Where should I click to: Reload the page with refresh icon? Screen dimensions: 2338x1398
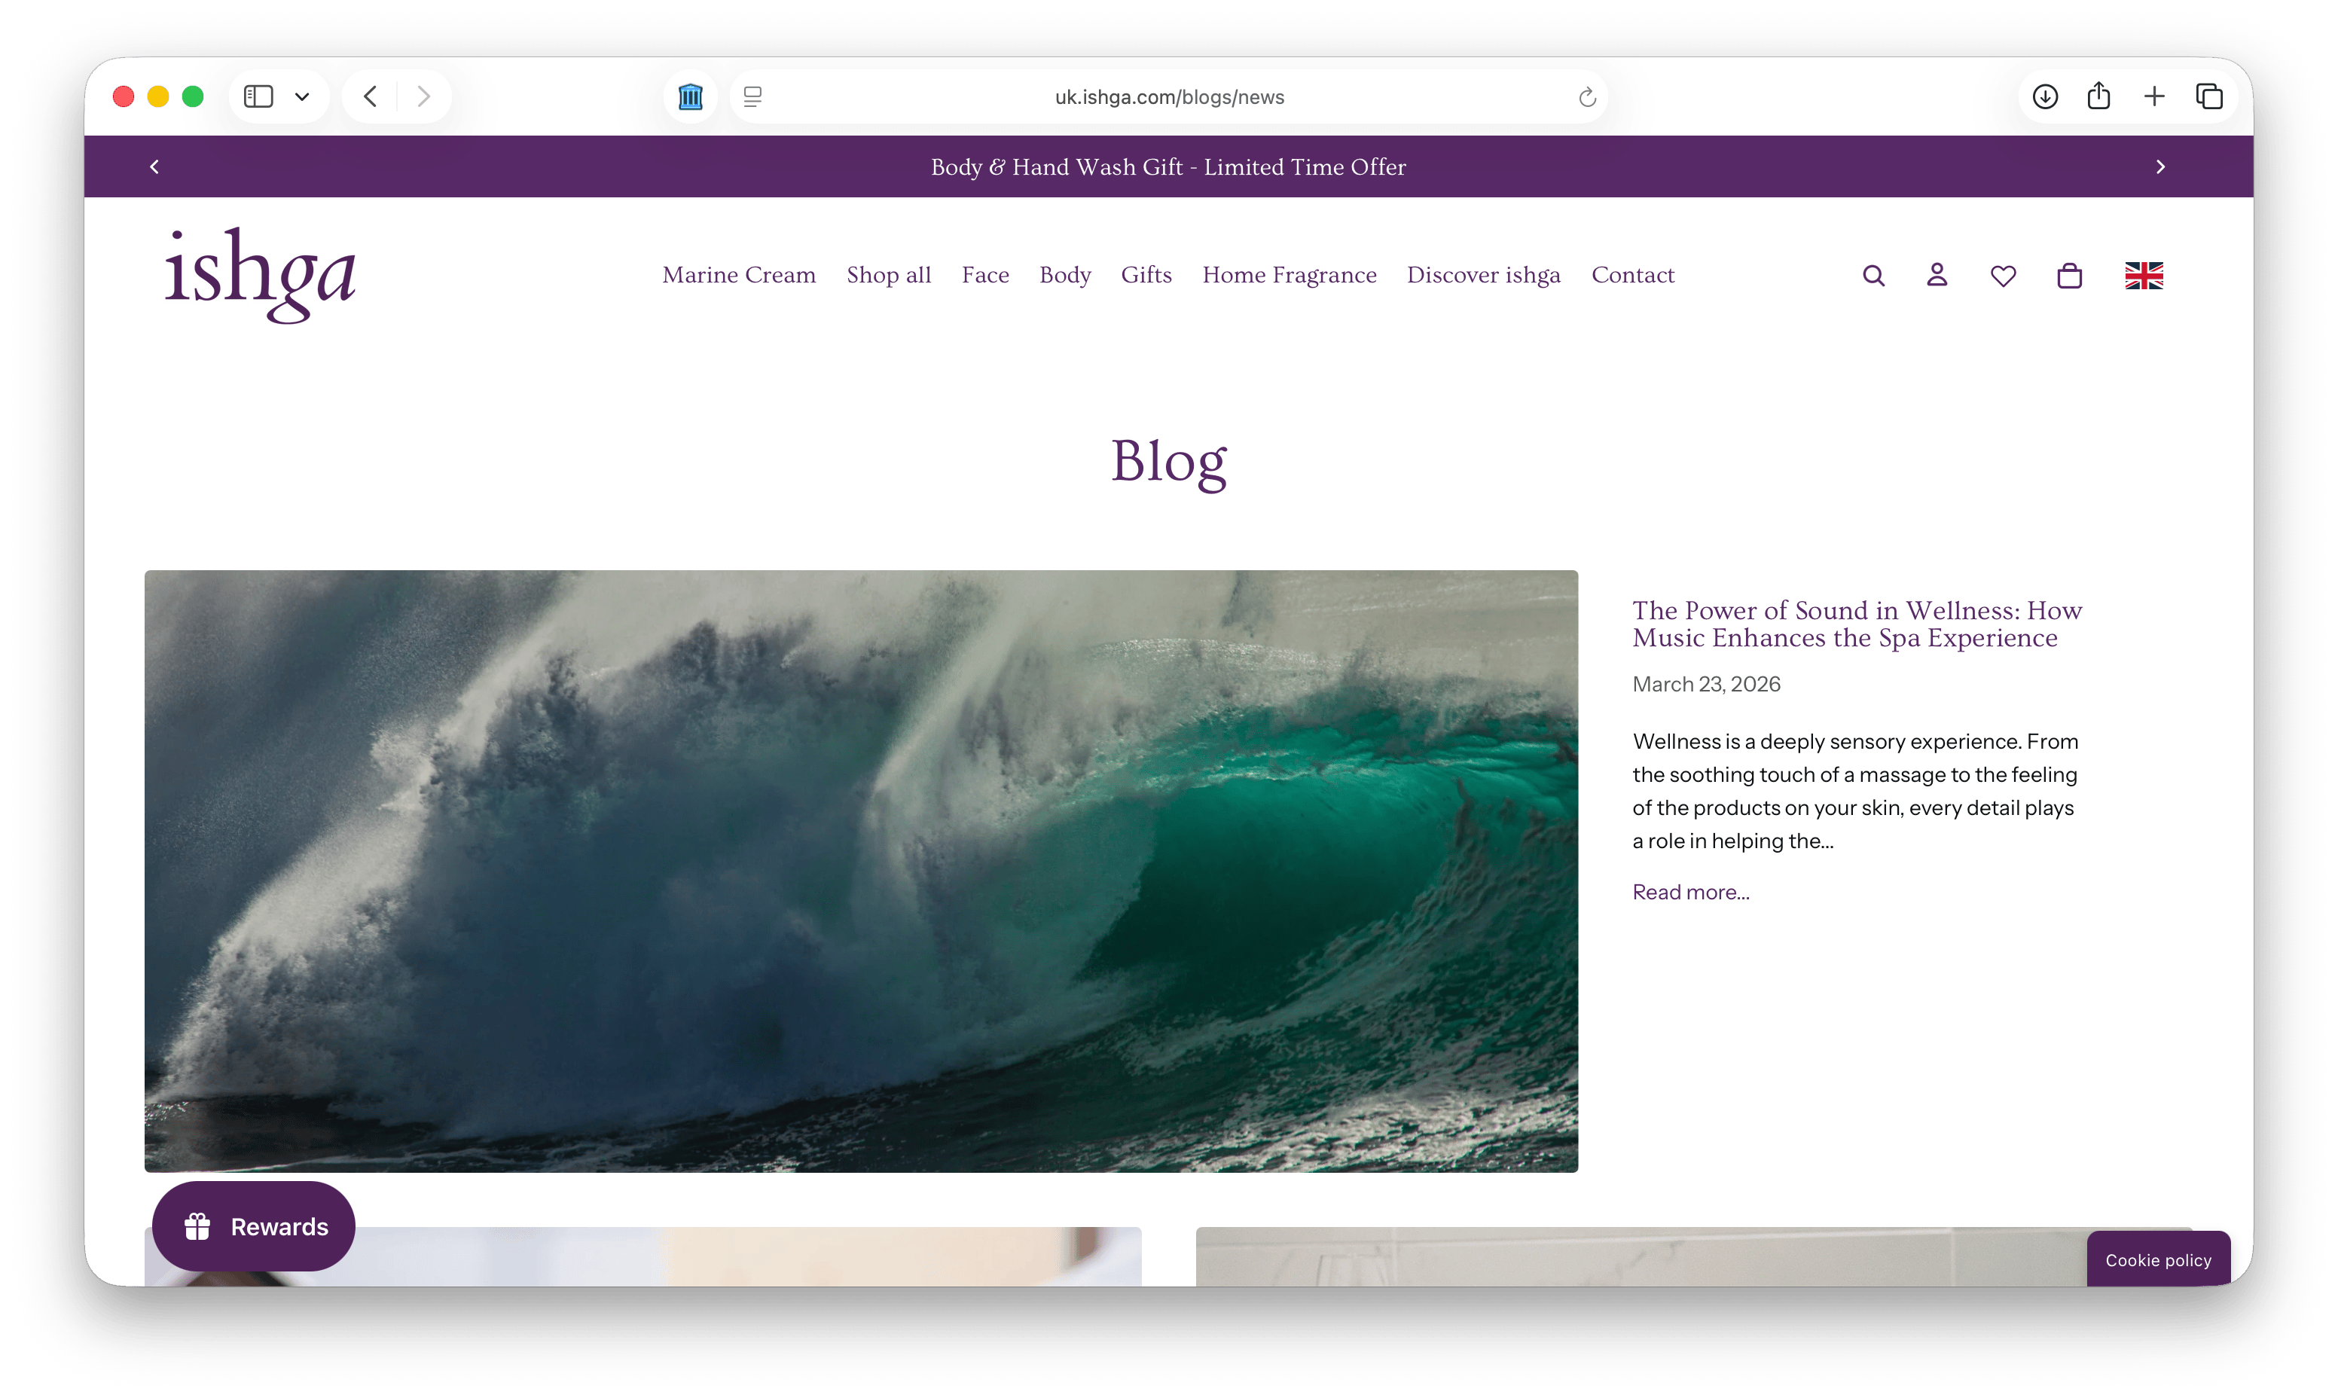pos(1586,97)
